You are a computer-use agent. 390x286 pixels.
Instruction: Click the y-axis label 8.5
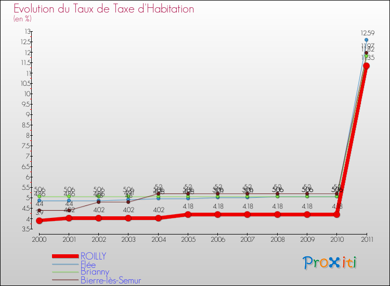[26, 125]
